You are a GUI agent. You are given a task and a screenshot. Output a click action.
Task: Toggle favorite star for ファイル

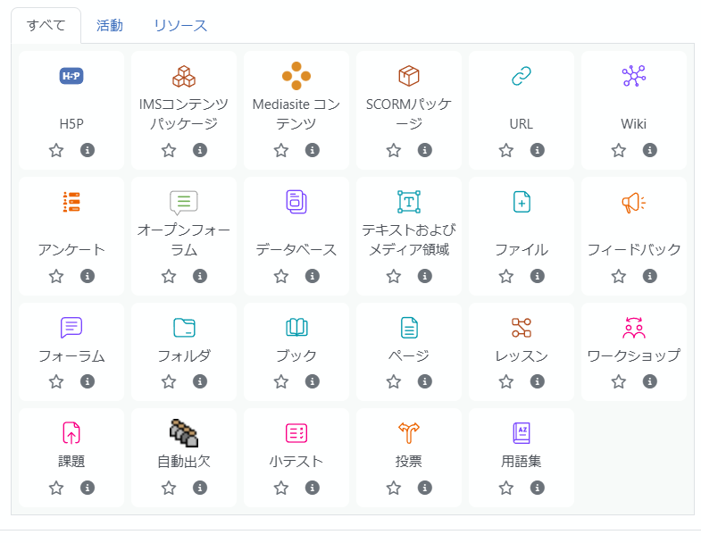point(506,277)
